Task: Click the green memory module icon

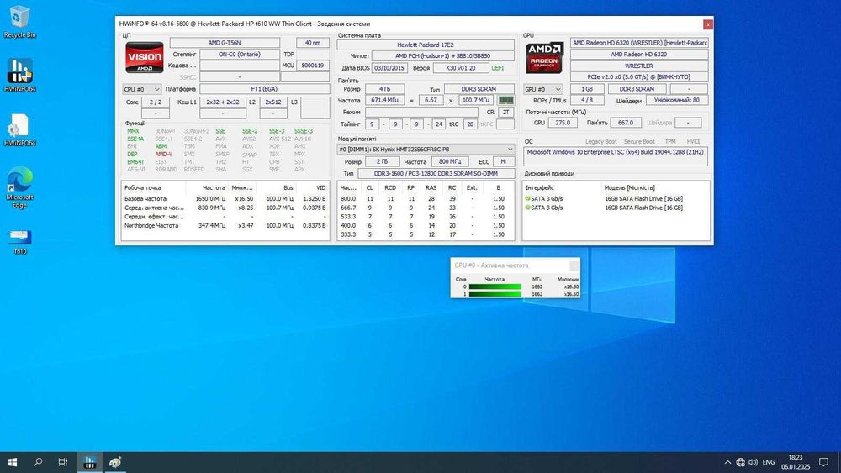Action: point(505,100)
